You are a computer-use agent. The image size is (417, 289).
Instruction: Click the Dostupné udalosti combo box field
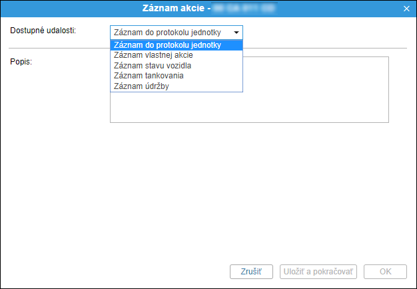click(x=177, y=33)
